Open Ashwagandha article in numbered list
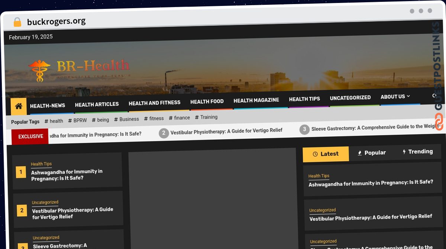Screen dimensions: 446x249 pyautogui.click(x=67, y=175)
